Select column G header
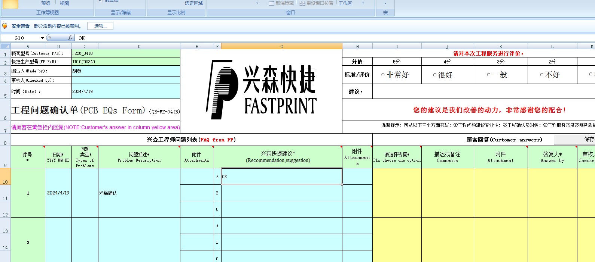The width and height of the screenshot is (595, 262). [x=282, y=46]
